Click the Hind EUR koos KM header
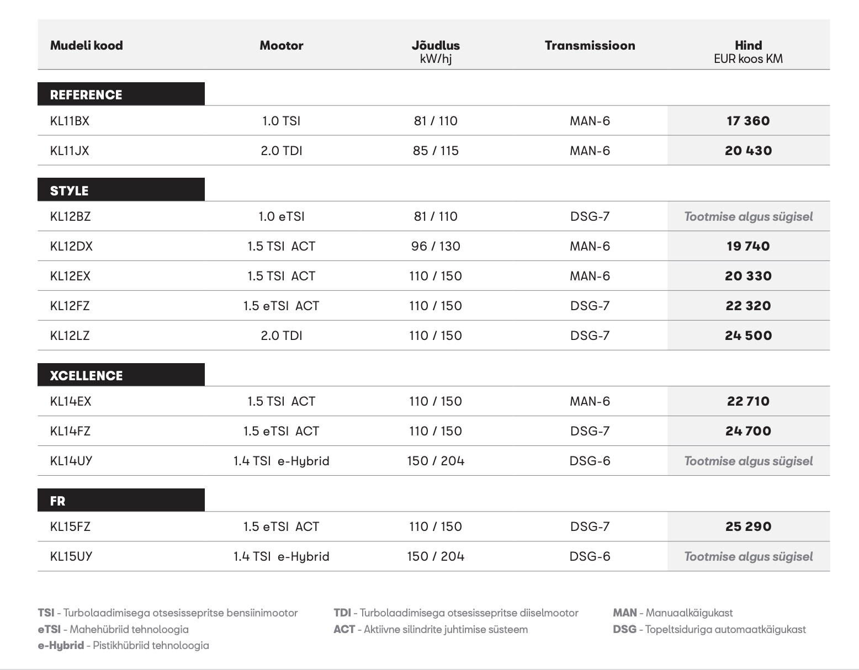Viewport: 859px width, 670px height. click(748, 52)
